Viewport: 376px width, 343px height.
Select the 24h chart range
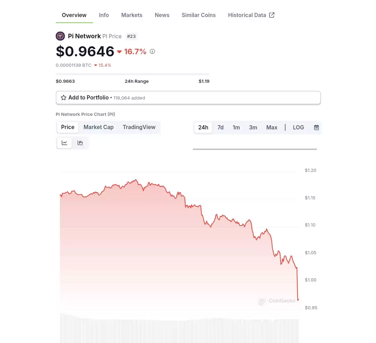[x=203, y=127]
